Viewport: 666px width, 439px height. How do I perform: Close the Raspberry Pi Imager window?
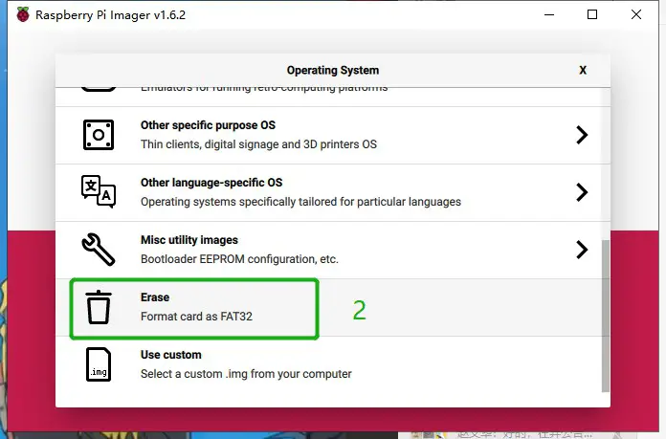(x=635, y=15)
